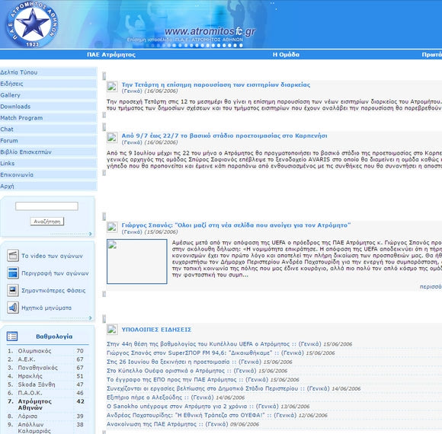This screenshot has width=442, height=434.
Task: Click the standings table icon beside Βαθμολογία
Action: tap(12, 336)
